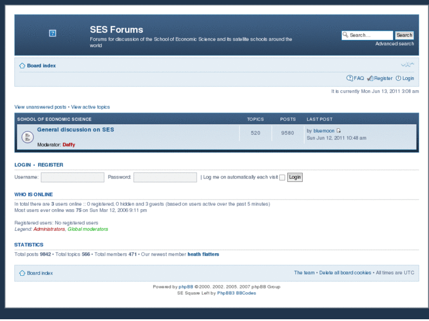
Task: Open PhpBB3 BBCodes link
Action: 237,293
